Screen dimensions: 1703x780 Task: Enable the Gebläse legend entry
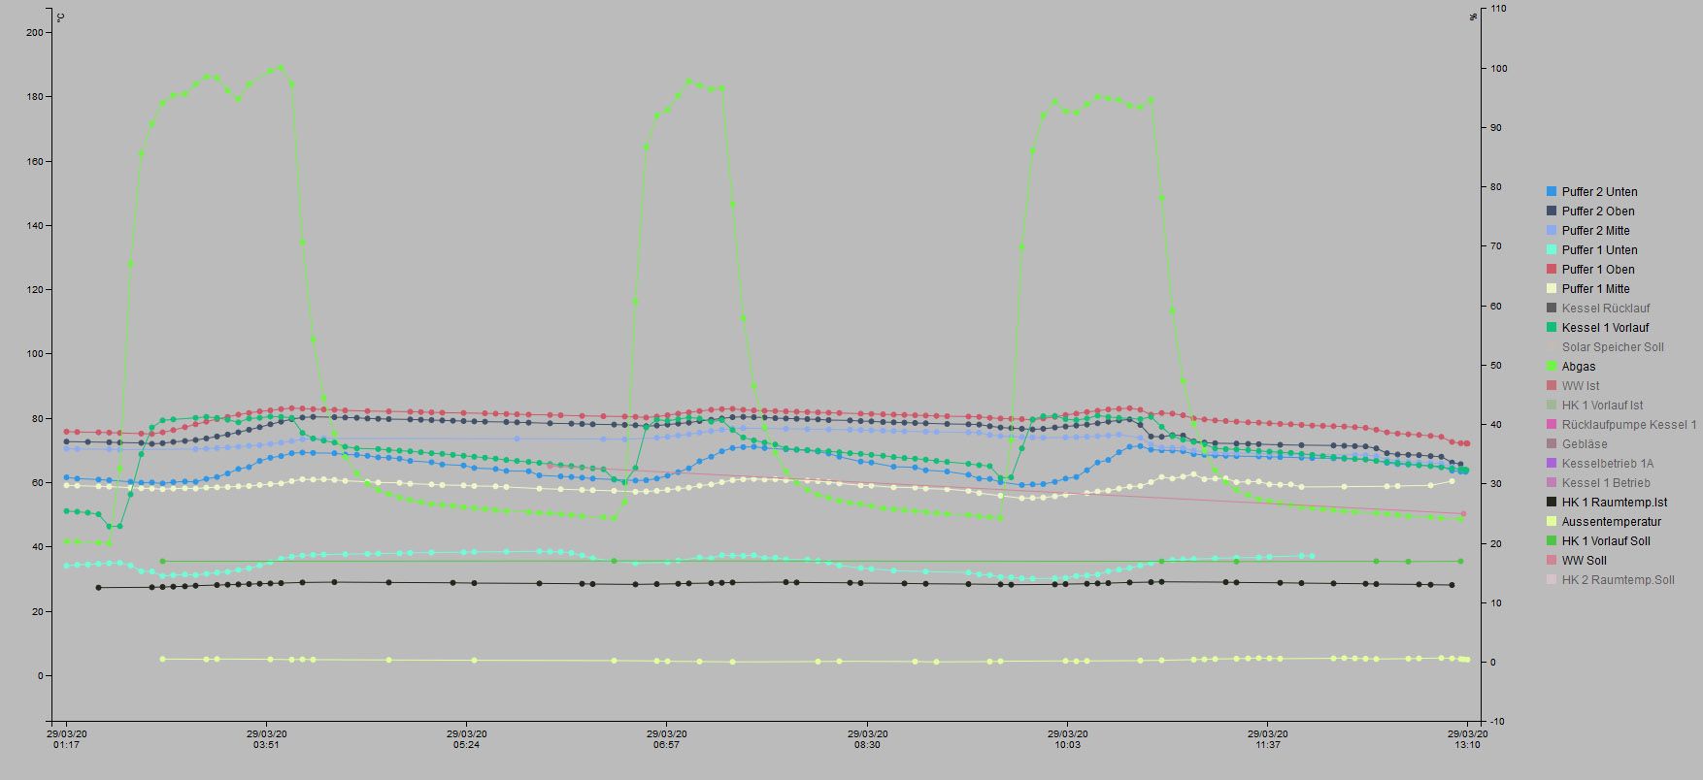pos(1584,444)
